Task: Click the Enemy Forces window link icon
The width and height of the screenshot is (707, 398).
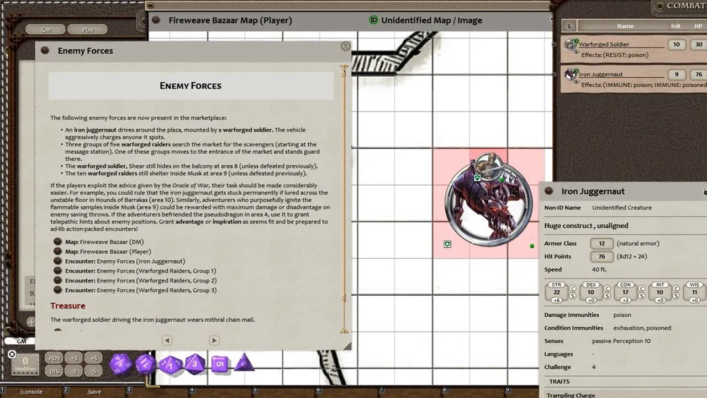Action: (x=45, y=50)
